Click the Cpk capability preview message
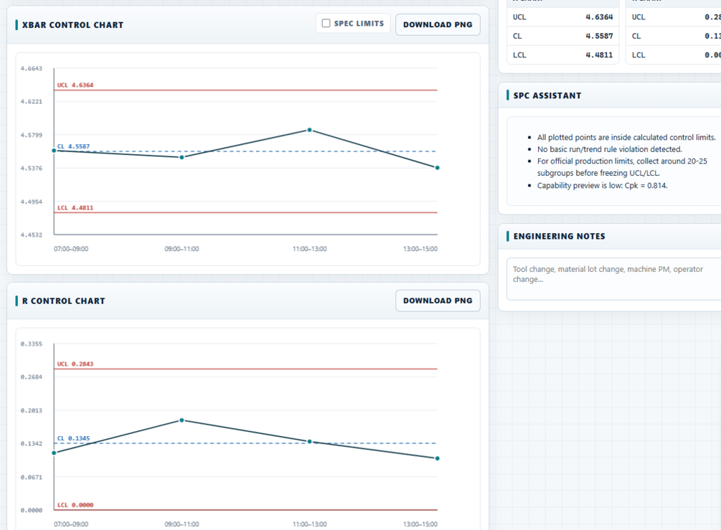The width and height of the screenshot is (721, 530). tap(603, 185)
